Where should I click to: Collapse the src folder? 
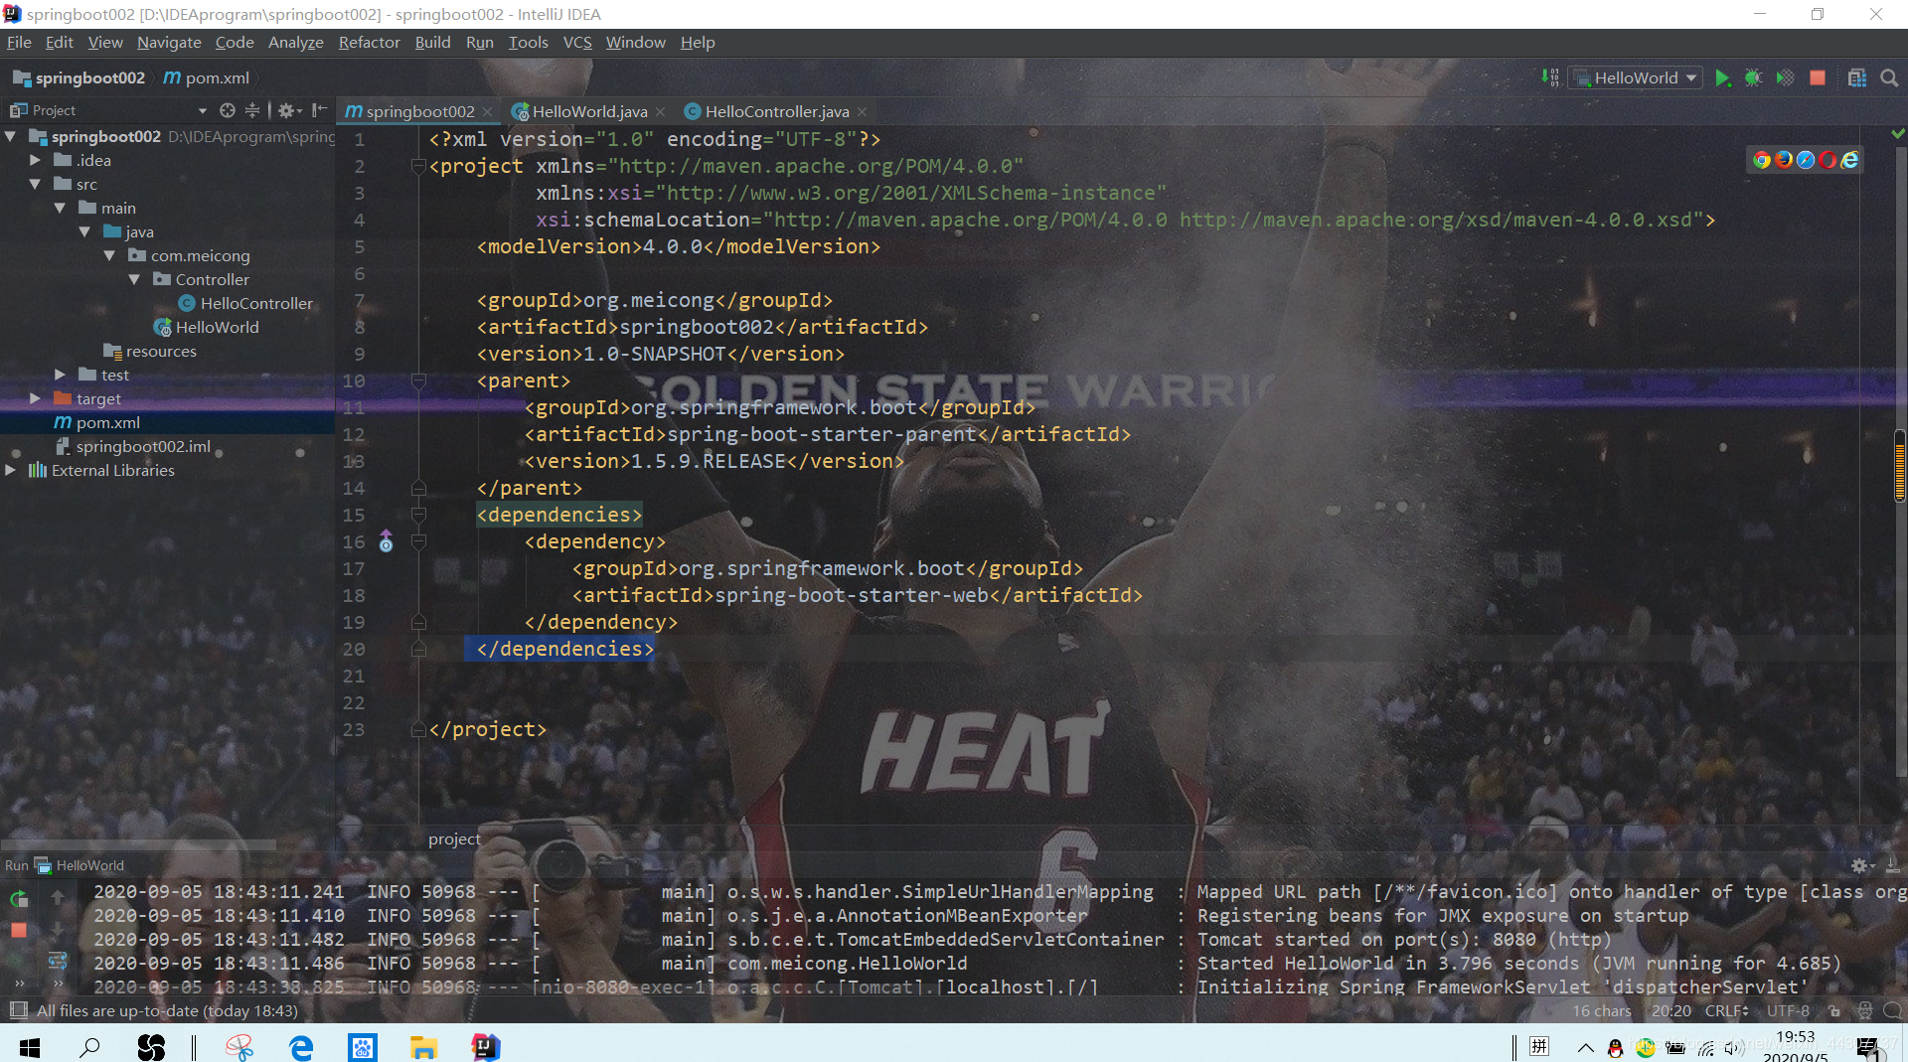[35, 184]
